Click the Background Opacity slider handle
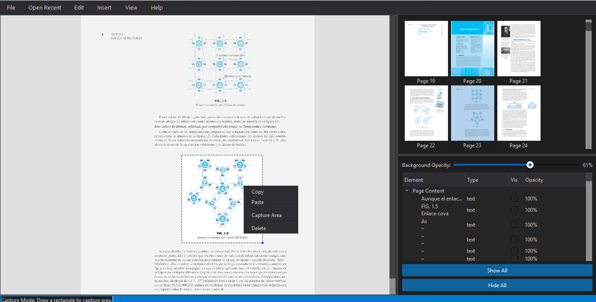Viewport: 596px width, 302px height. click(530, 165)
